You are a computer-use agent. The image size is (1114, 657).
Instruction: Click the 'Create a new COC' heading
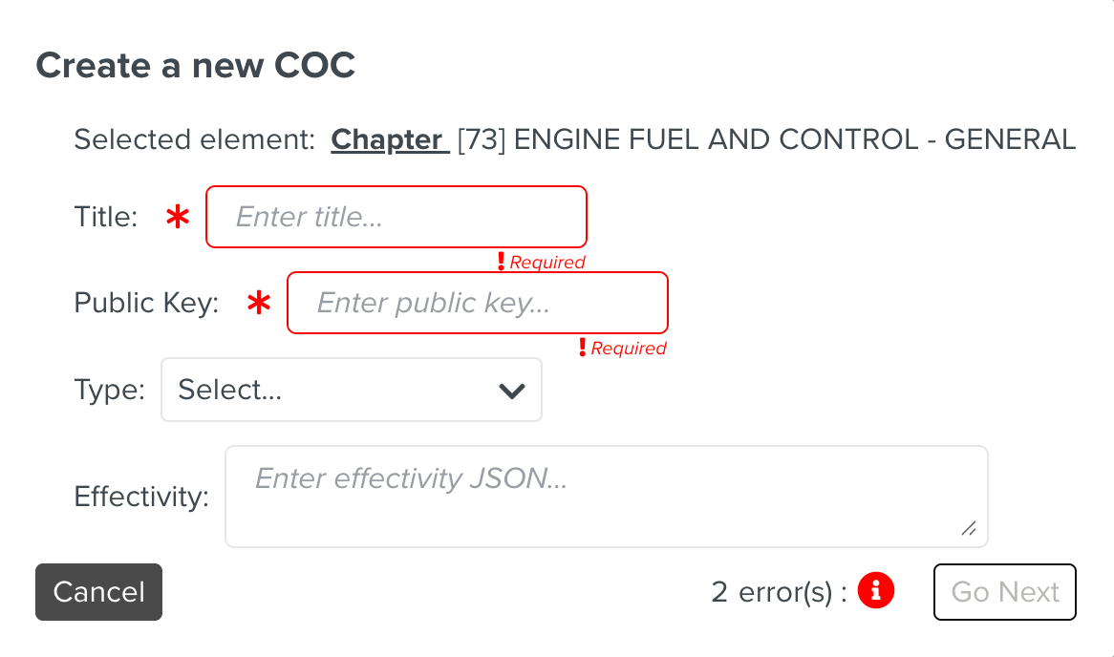196,65
